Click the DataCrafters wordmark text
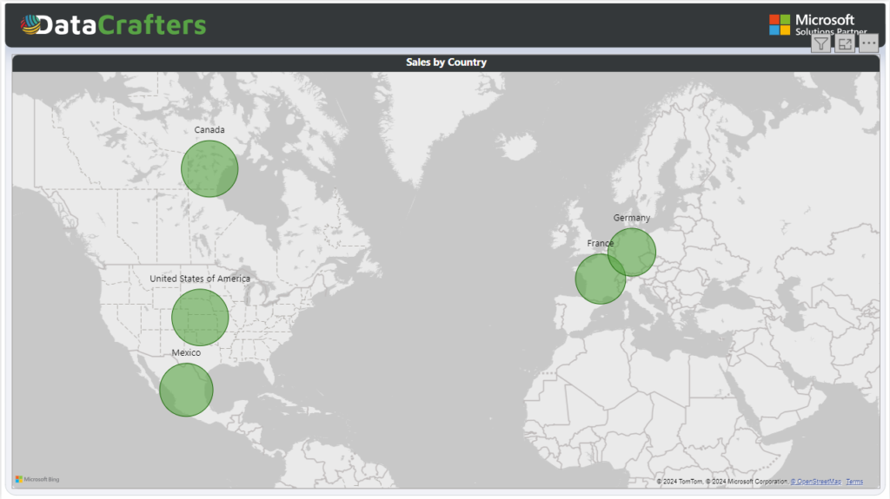The height and width of the screenshot is (499, 890). 125,25
